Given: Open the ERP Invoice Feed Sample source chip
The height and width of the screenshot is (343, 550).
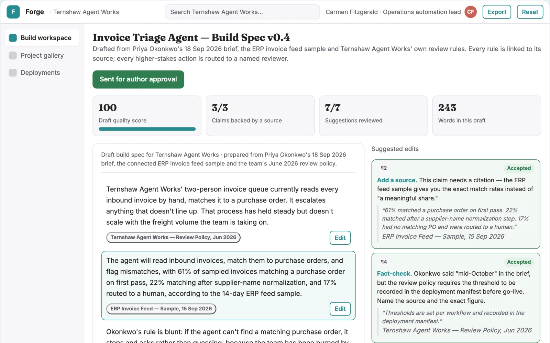Looking at the screenshot, I should (x=161, y=309).
